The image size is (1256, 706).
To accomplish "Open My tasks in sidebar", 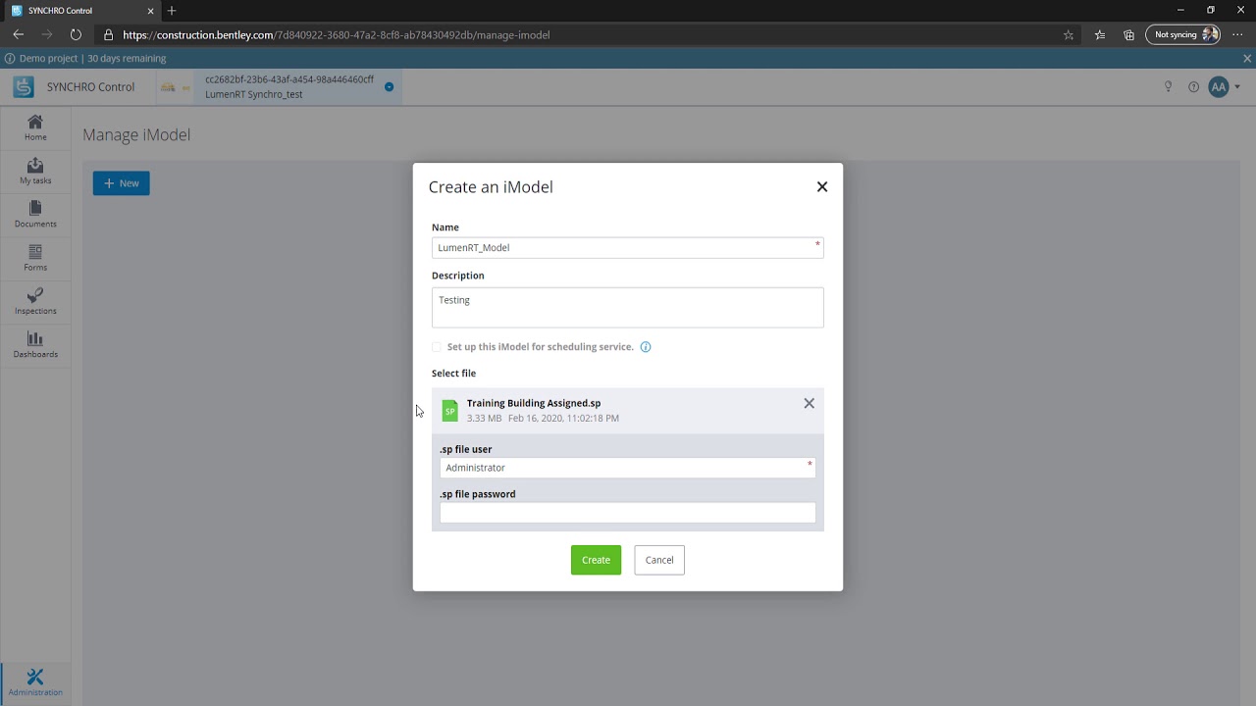I will point(35,171).
